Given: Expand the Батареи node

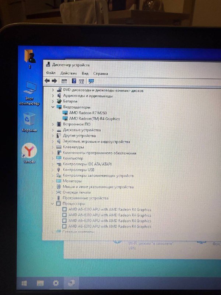Looking at the screenshot, I should pos(53,101).
